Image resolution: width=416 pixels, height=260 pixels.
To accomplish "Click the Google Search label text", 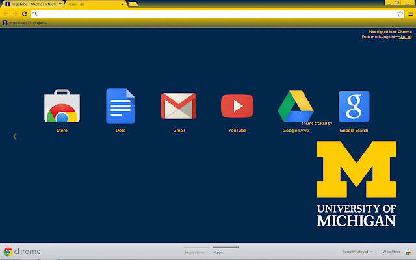I will click(x=354, y=130).
